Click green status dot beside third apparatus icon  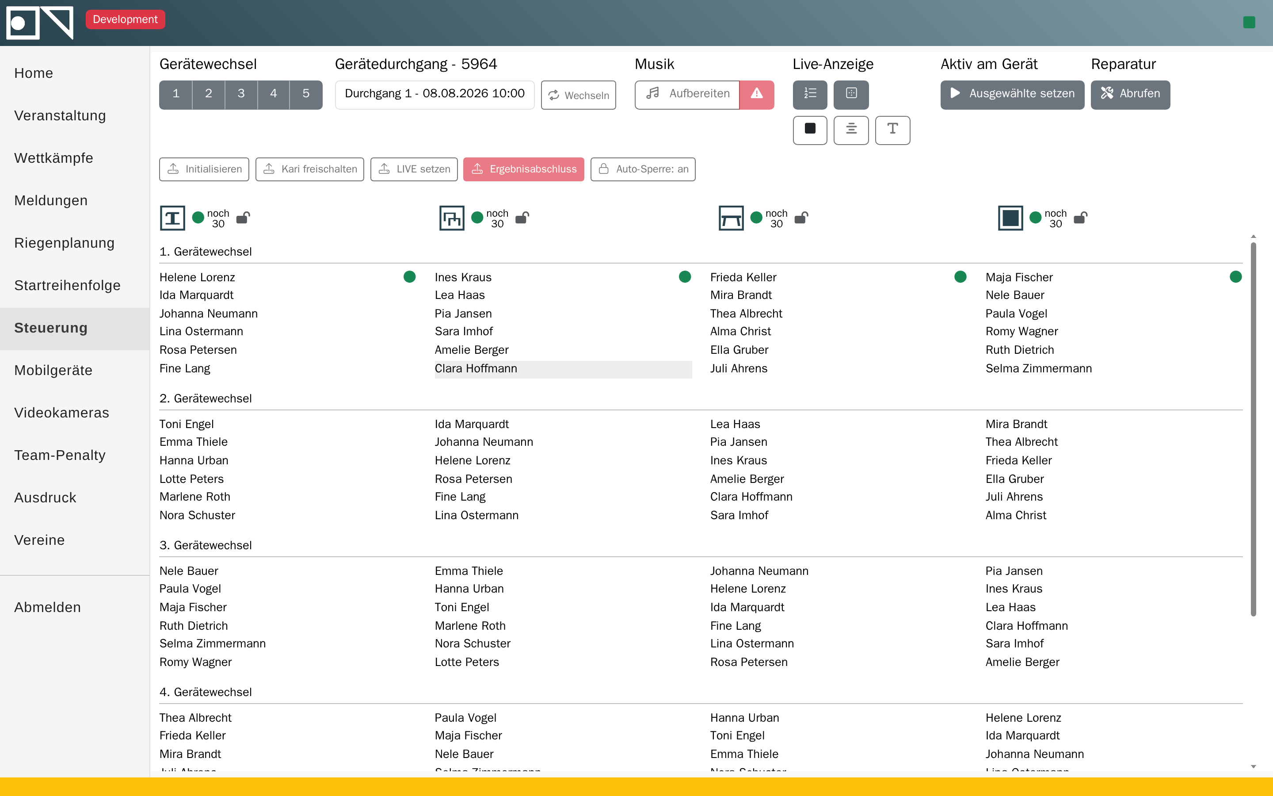click(x=756, y=218)
